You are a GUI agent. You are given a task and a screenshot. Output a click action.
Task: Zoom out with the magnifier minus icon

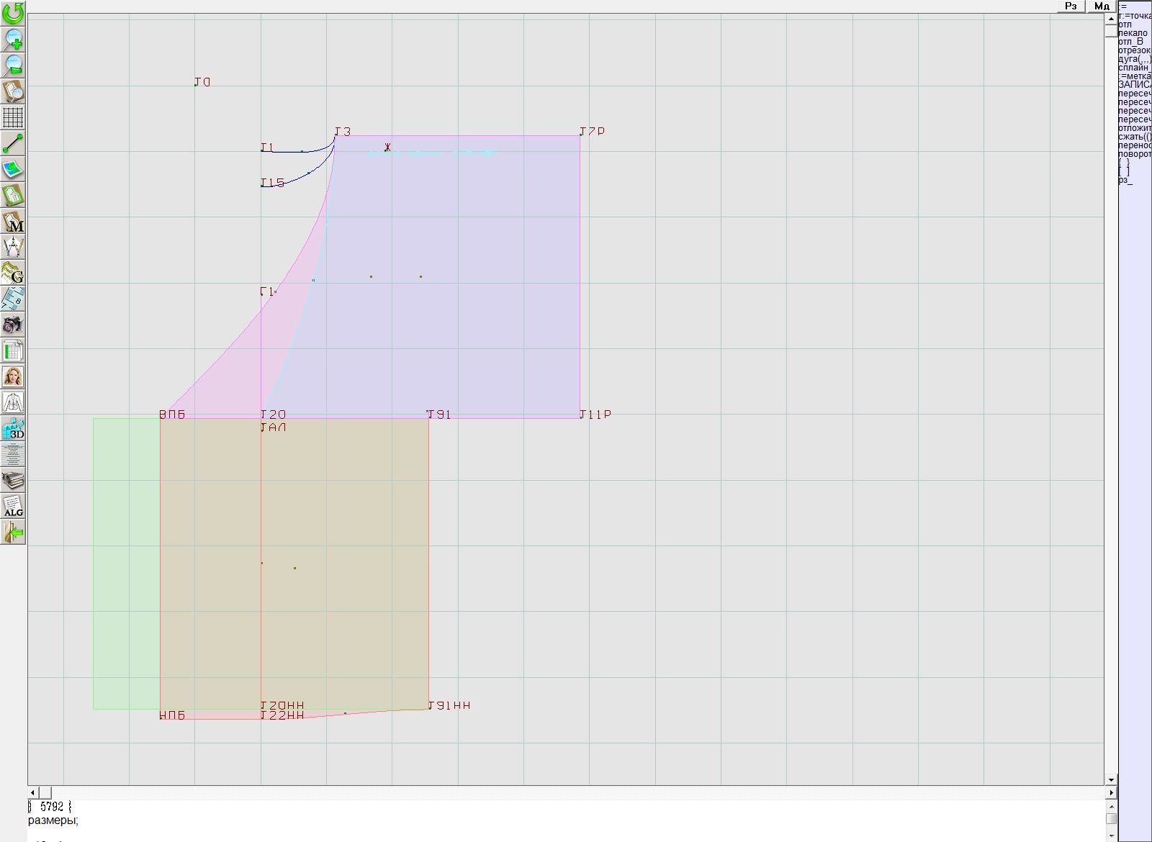coord(13,65)
